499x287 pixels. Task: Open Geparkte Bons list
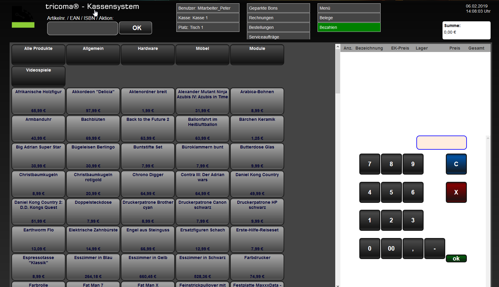(x=278, y=8)
